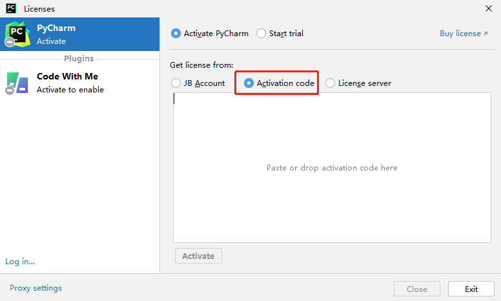This screenshot has width=501, height=301.
Task: Focus the activation code text area
Action: pos(332,168)
